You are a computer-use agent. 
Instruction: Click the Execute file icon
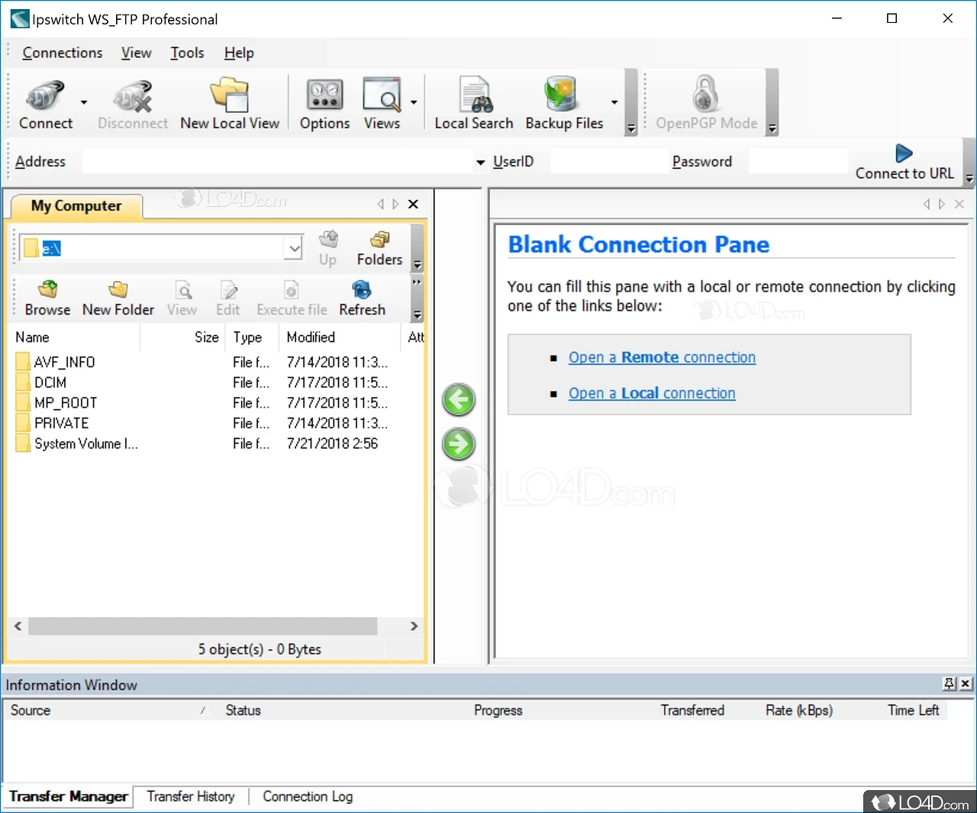[292, 298]
